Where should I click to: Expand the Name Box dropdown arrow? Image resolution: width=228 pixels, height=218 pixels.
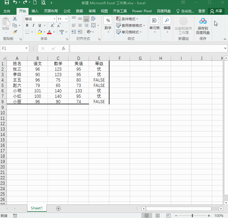(26, 48)
